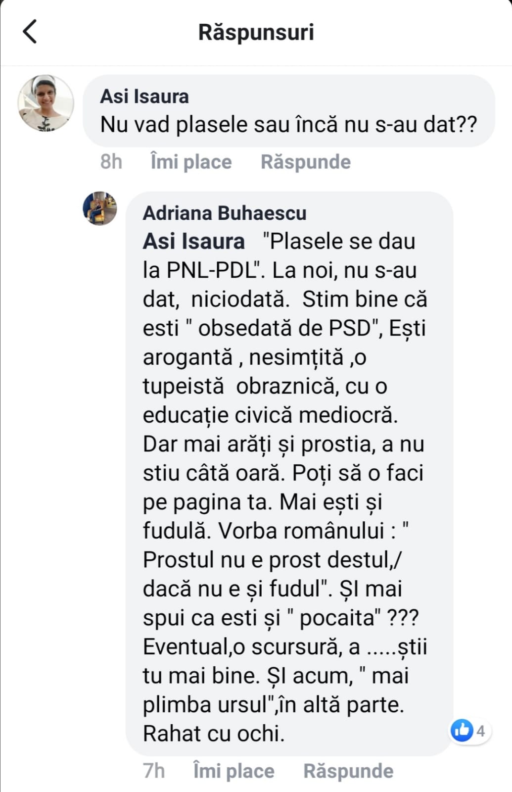This screenshot has height=792, width=512.
Task: Open Adriana Buhaescu's profile avatar
Action: click(x=100, y=208)
